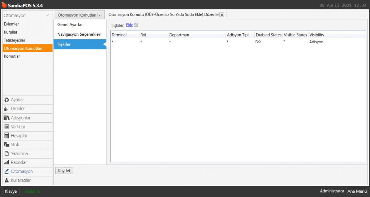Click the Ekle link to add mapping
This screenshot has height=197, width=370.
point(129,25)
